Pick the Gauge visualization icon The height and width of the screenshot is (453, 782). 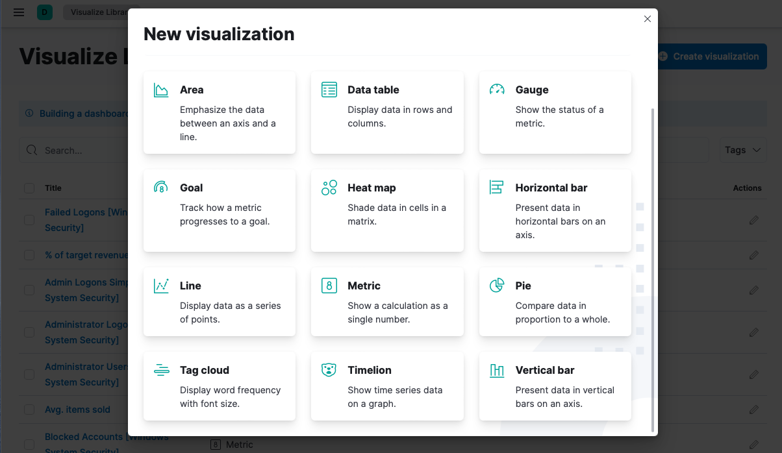coord(497,90)
